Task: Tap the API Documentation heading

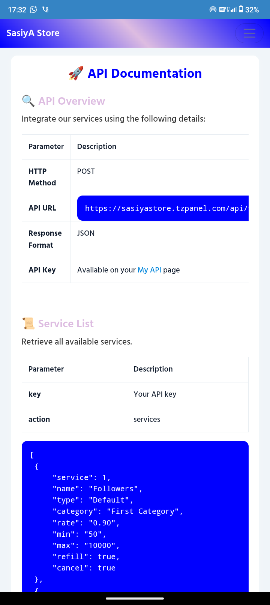Action: coord(145,73)
